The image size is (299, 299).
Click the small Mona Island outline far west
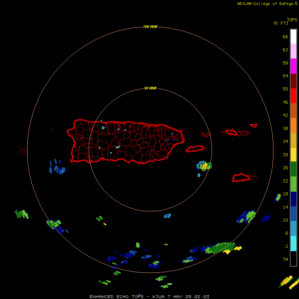coord(23,151)
